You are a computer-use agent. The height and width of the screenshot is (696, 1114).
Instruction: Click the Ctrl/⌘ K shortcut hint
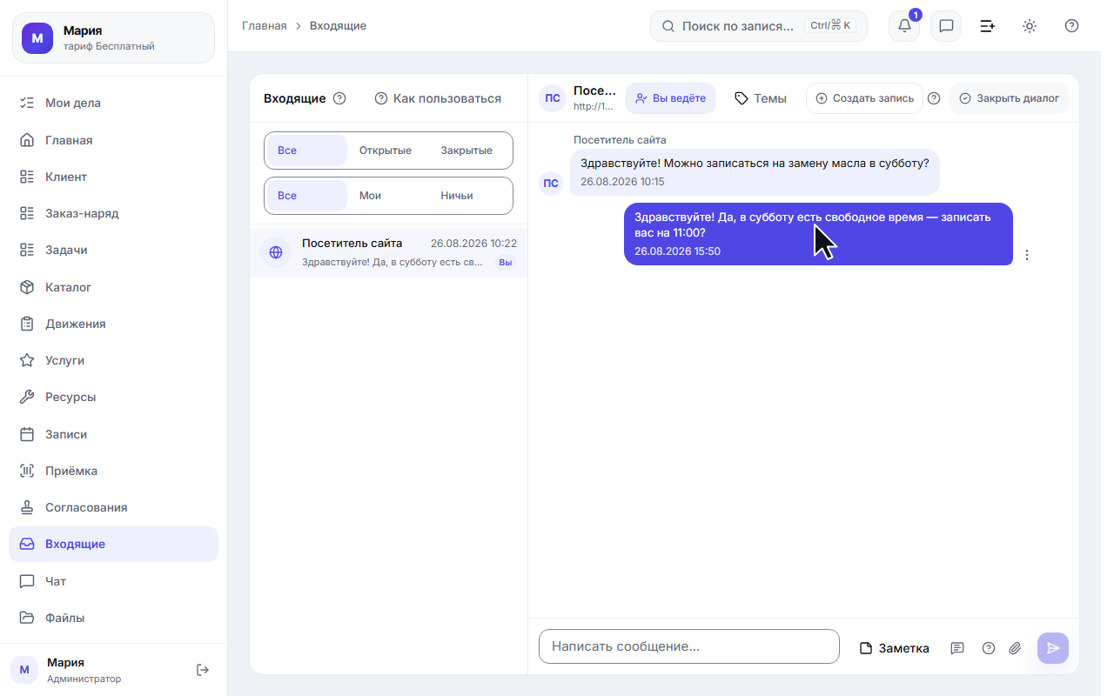830,26
